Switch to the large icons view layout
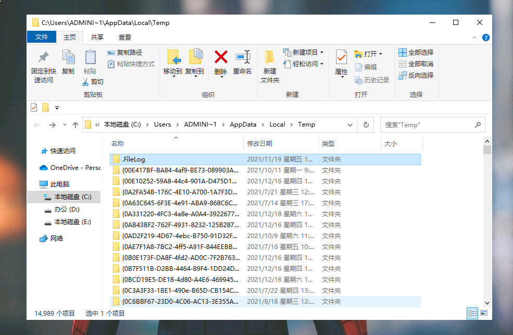 484,314
